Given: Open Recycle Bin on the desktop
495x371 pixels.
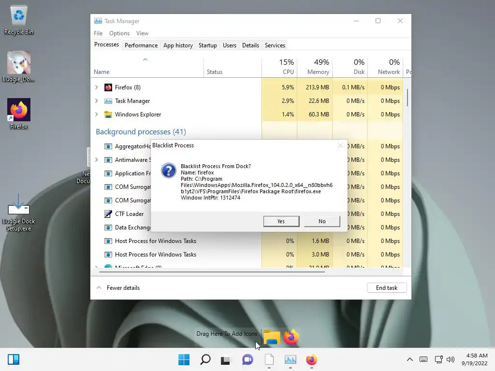Looking at the screenshot, I should tap(19, 19).
